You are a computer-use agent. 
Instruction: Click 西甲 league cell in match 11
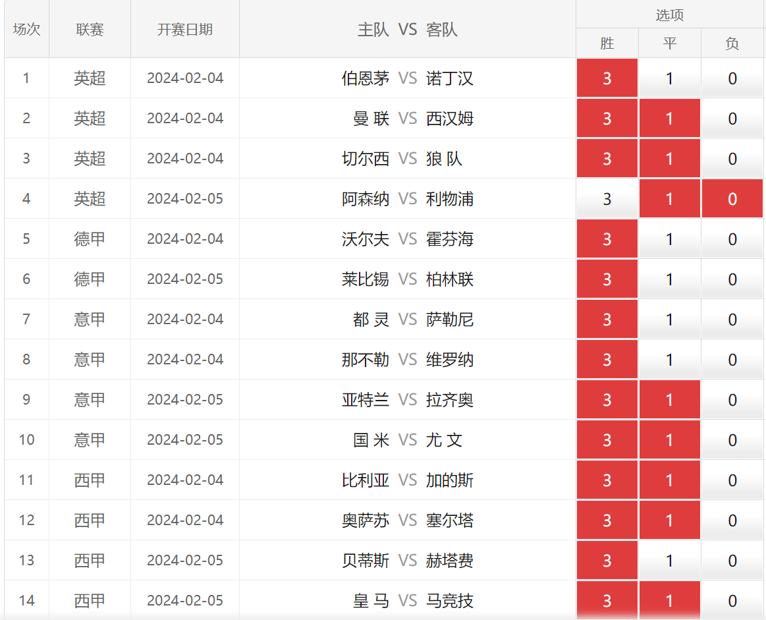tap(90, 480)
